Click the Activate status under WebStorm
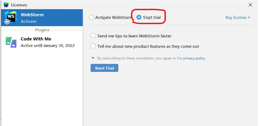Screen dimensions: 259x126 pyautogui.click(x=29, y=21)
